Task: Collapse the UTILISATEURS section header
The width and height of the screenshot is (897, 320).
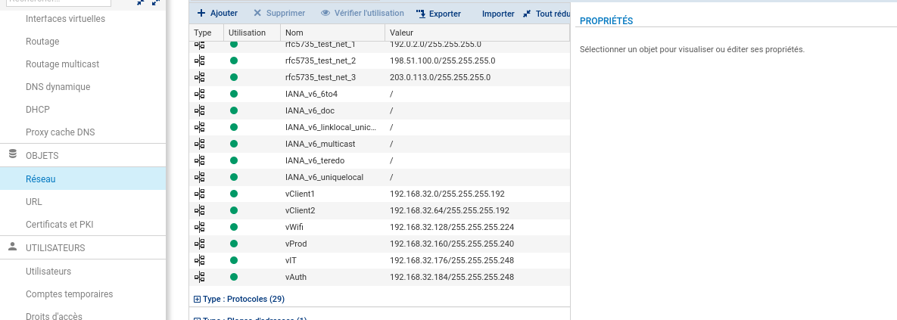Action: pyautogui.click(x=55, y=247)
